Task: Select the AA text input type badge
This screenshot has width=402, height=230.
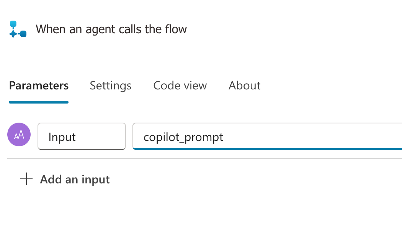Action: pyautogui.click(x=19, y=134)
